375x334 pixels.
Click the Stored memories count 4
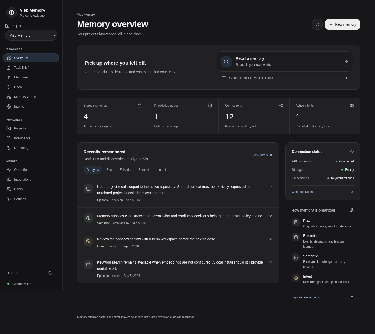click(x=86, y=117)
